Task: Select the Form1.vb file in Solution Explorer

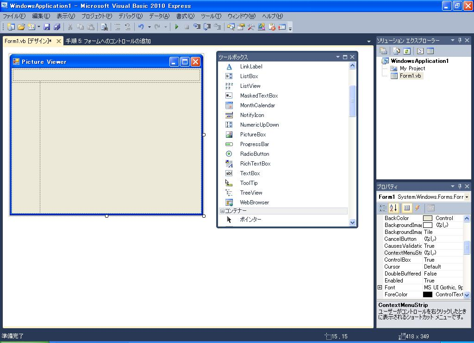Action: coord(410,76)
